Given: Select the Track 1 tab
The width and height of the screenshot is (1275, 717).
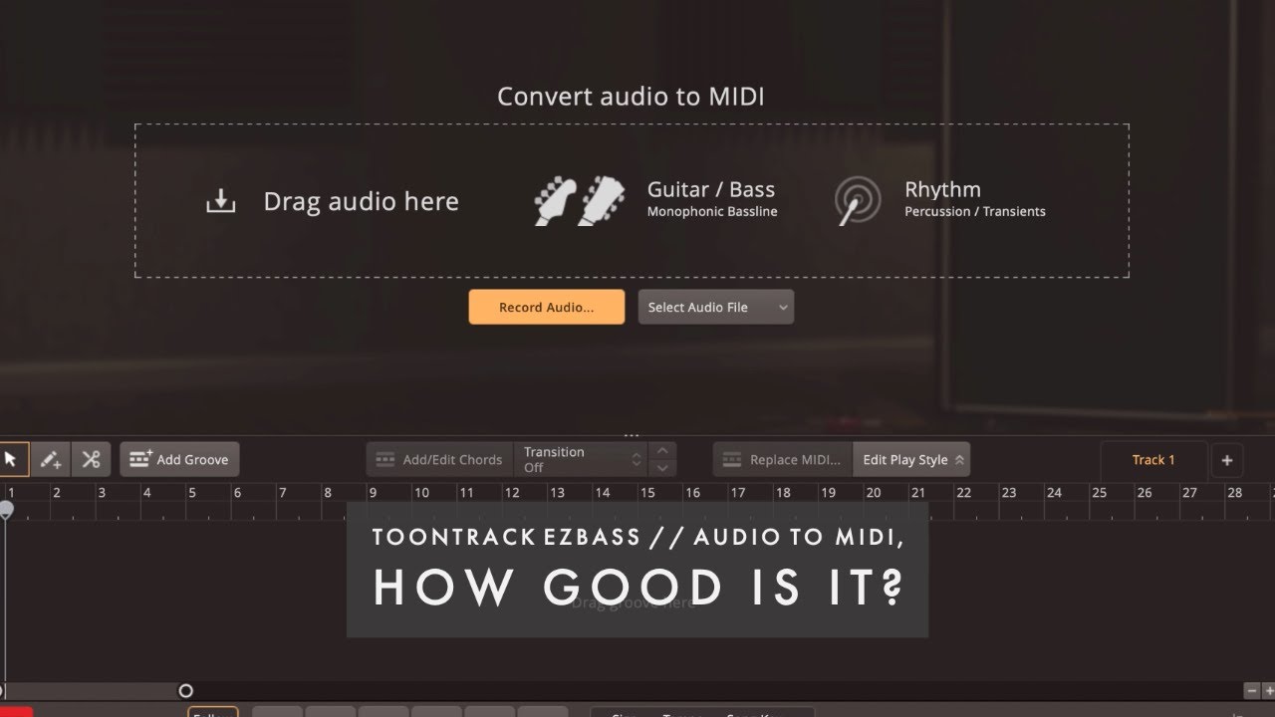Looking at the screenshot, I should pyautogui.click(x=1153, y=459).
